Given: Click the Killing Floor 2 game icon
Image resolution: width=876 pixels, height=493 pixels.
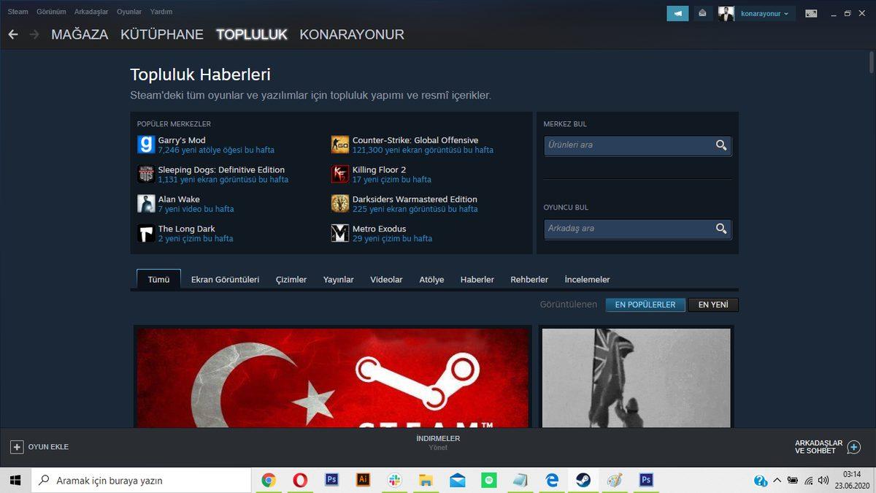Looking at the screenshot, I should pyautogui.click(x=339, y=174).
